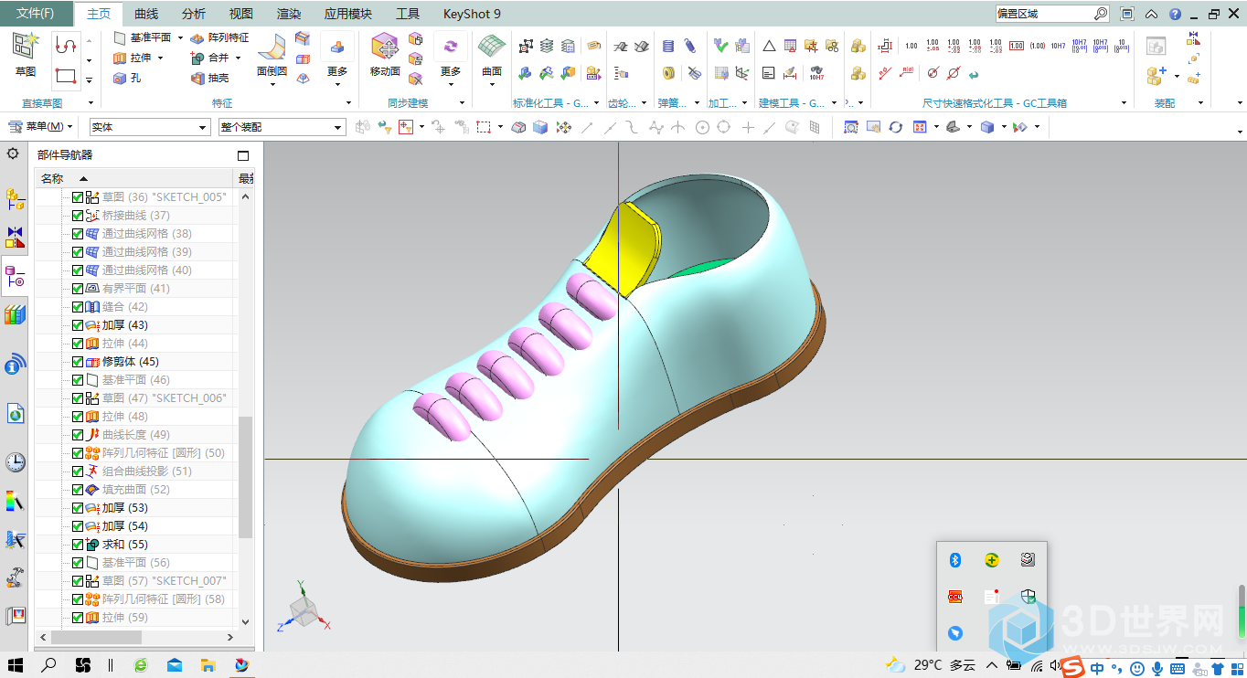Switch to the 曲线 ribbon tab
The image size is (1247, 678).
click(x=146, y=14)
